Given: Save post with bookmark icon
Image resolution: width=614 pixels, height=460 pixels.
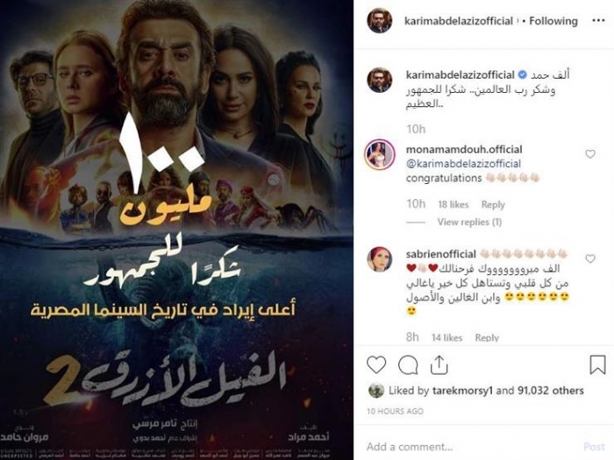Looking at the screenshot, I should click(597, 364).
